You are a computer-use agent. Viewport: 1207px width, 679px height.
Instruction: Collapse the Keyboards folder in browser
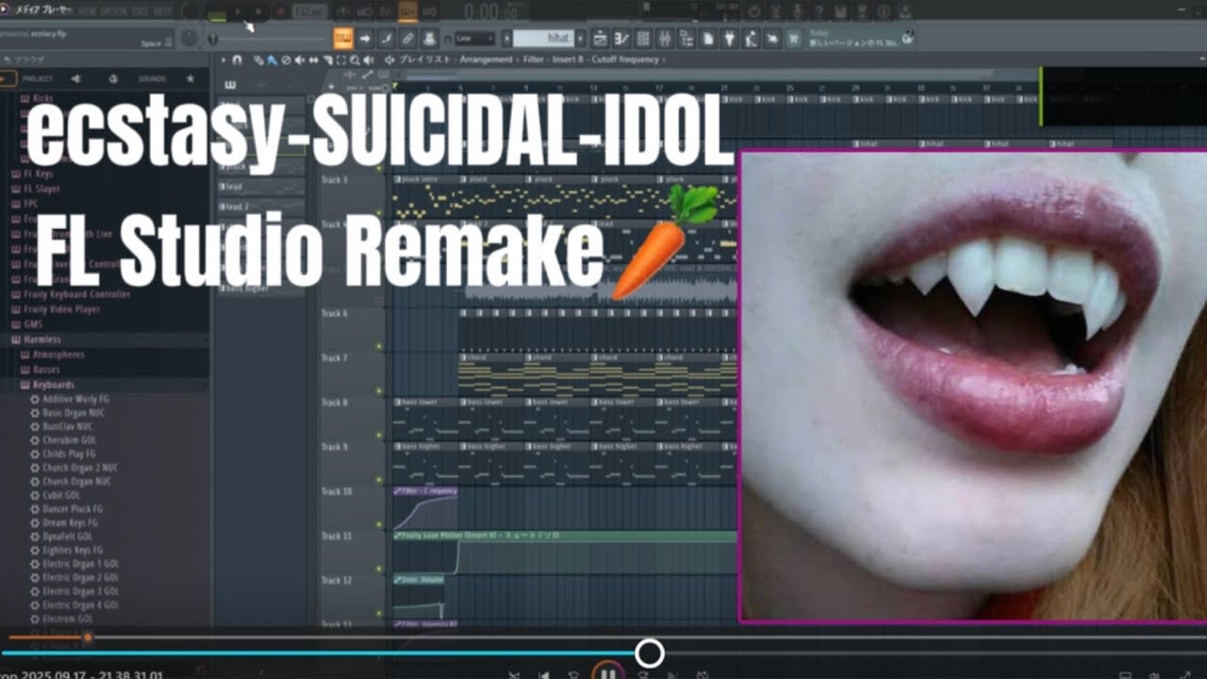point(53,385)
